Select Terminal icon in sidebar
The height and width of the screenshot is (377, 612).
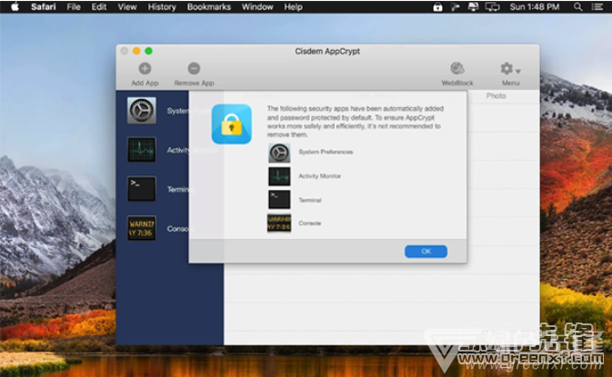coord(141,189)
